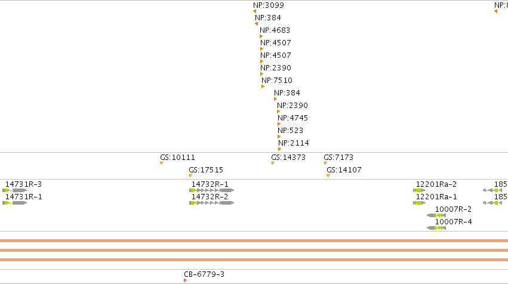This screenshot has width=508, height=284.
Task: Click the topmost orange track bar
Action: tap(254, 240)
